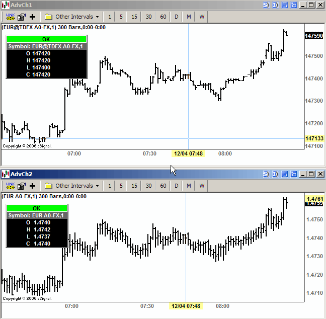Select the 1-minute interval in AdvCh2

click(x=110, y=186)
